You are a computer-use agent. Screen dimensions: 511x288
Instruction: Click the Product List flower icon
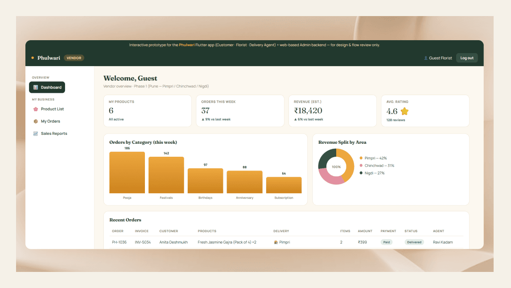click(x=36, y=109)
